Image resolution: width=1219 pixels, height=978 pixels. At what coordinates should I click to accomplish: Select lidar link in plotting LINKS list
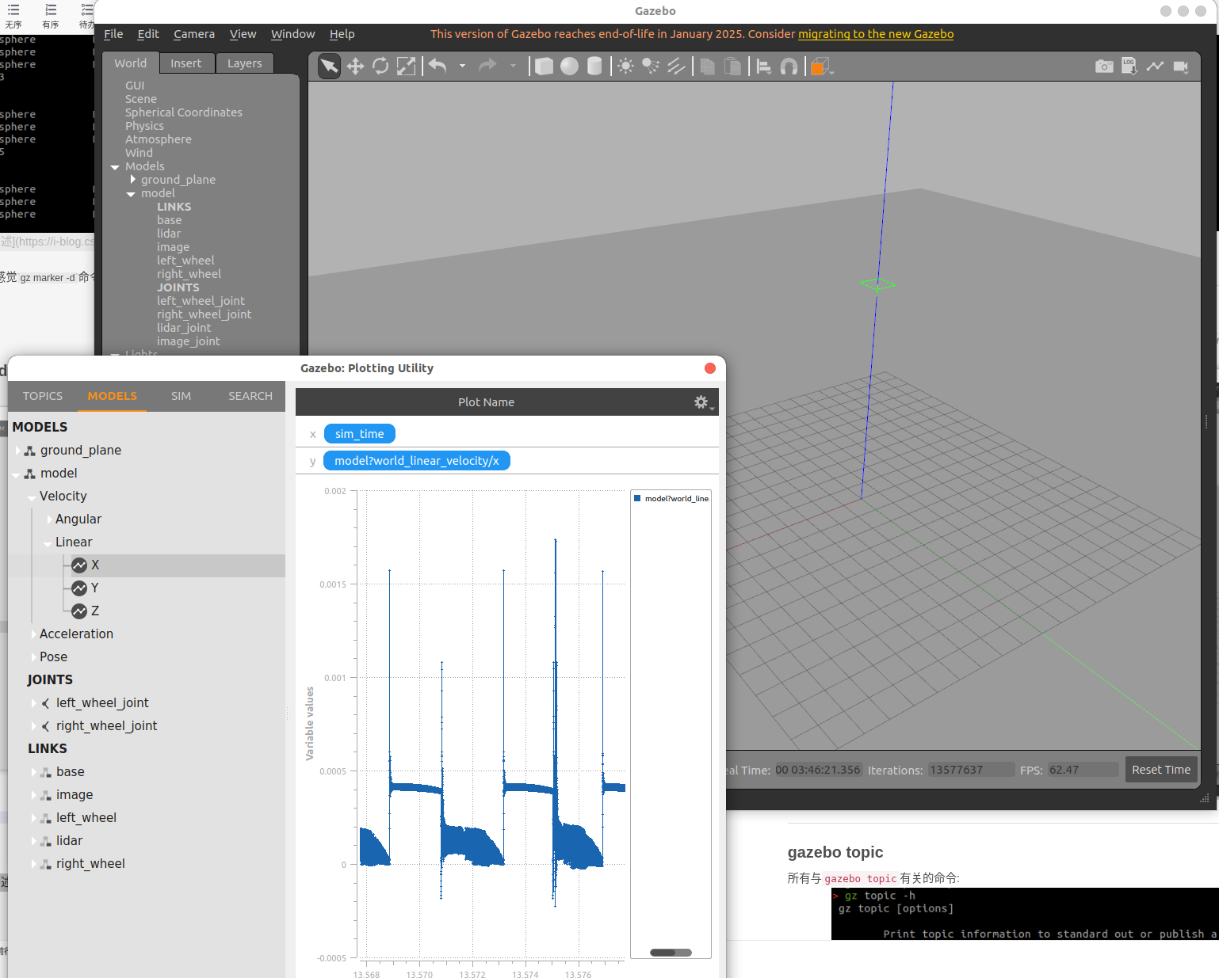(x=69, y=841)
